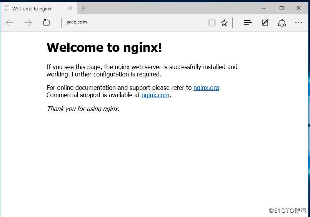Click the Welcome to nginx! heading
The image size is (310, 217).
click(x=104, y=48)
